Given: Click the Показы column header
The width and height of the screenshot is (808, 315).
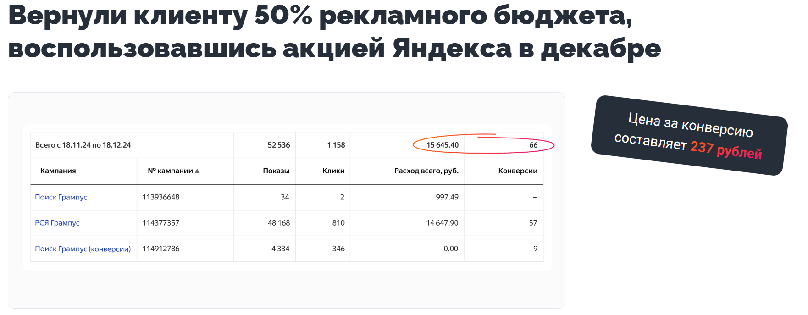Looking at the screenshot, I should (276, 171).
